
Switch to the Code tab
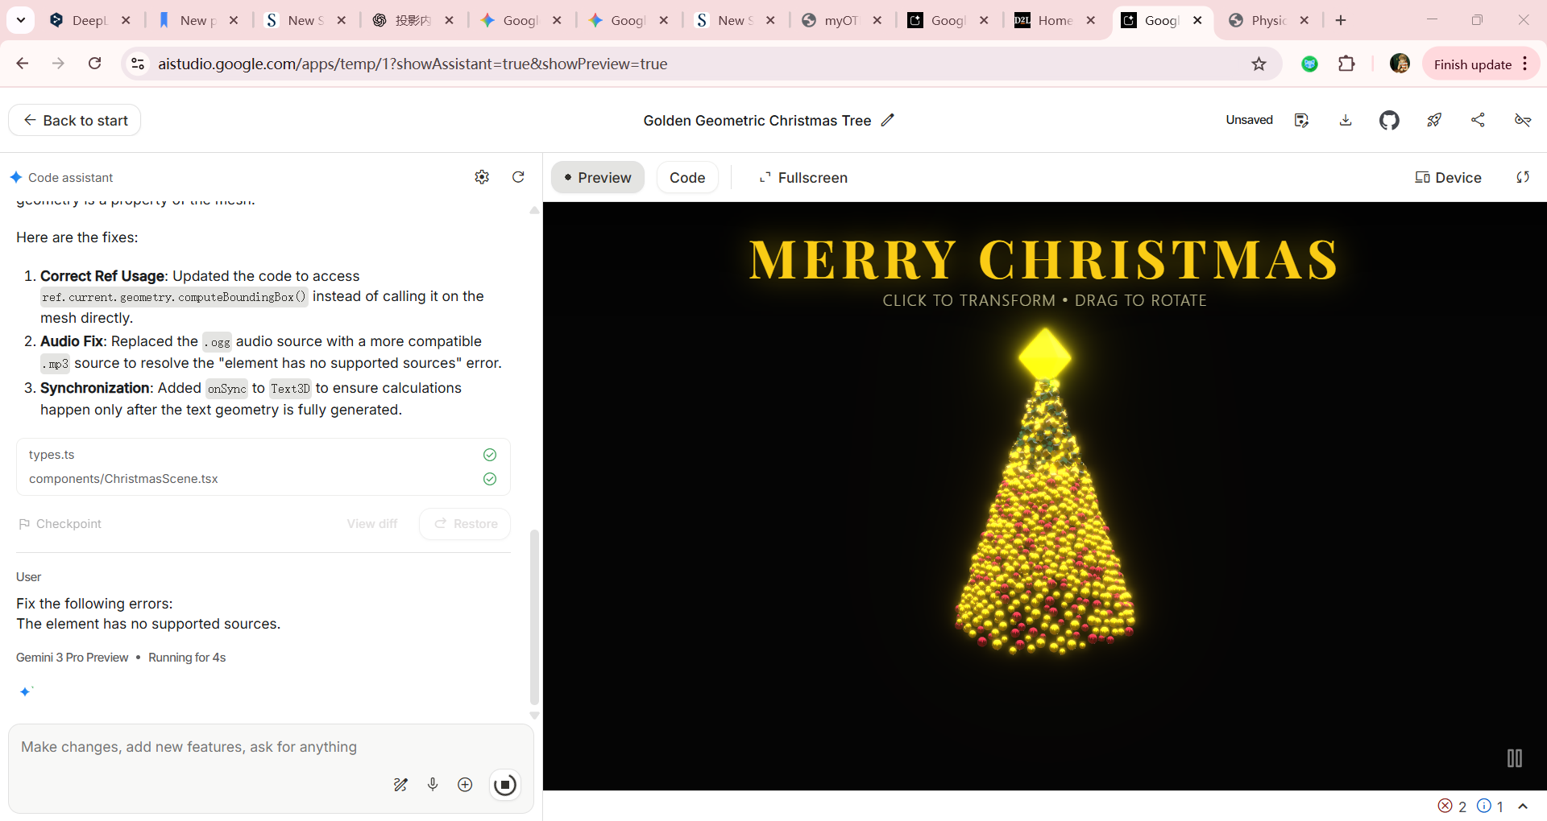point(686,177)
